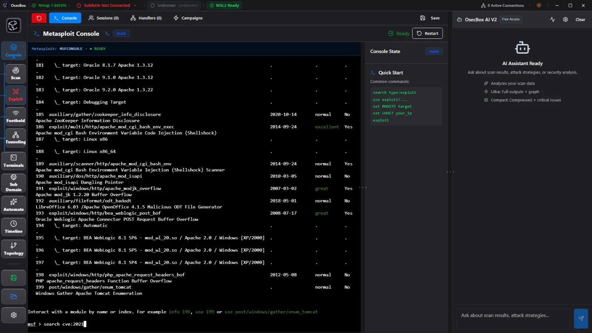Focus the AI assistant question input field

click(514, 318)
